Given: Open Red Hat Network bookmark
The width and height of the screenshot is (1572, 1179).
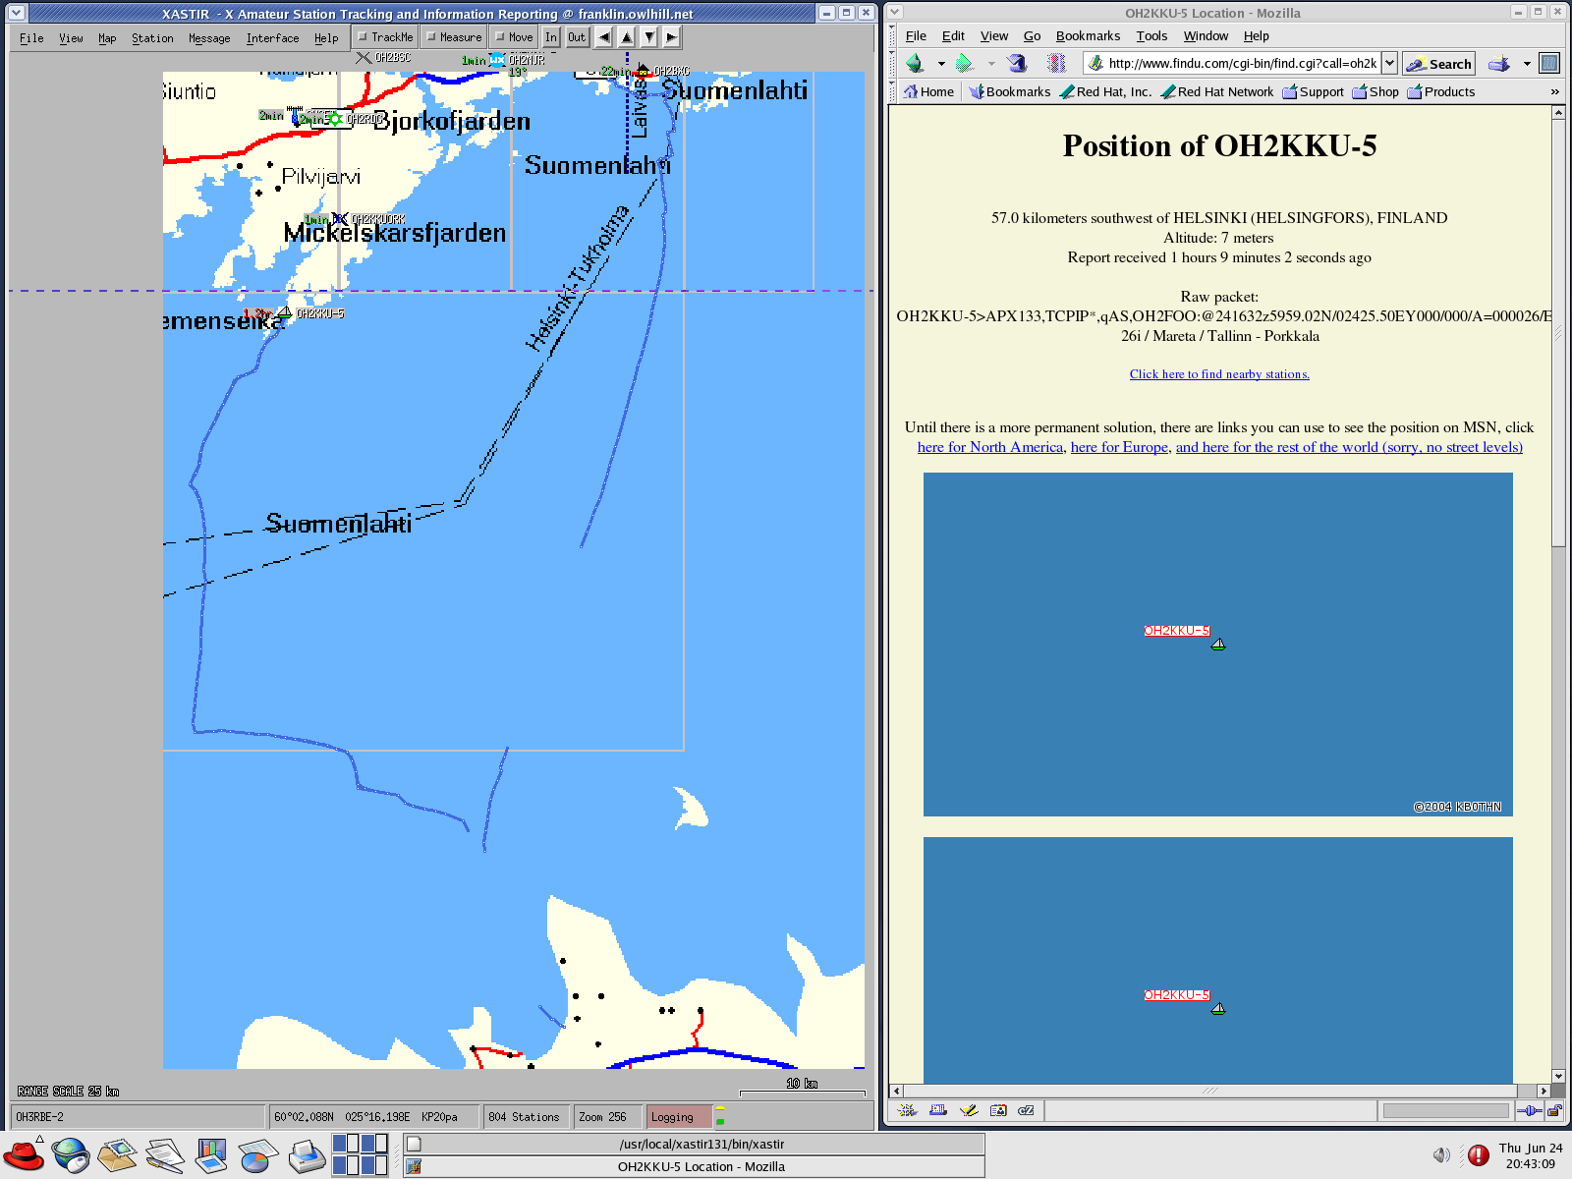Looking at the screenshot, I should [x=1216, y=91].
